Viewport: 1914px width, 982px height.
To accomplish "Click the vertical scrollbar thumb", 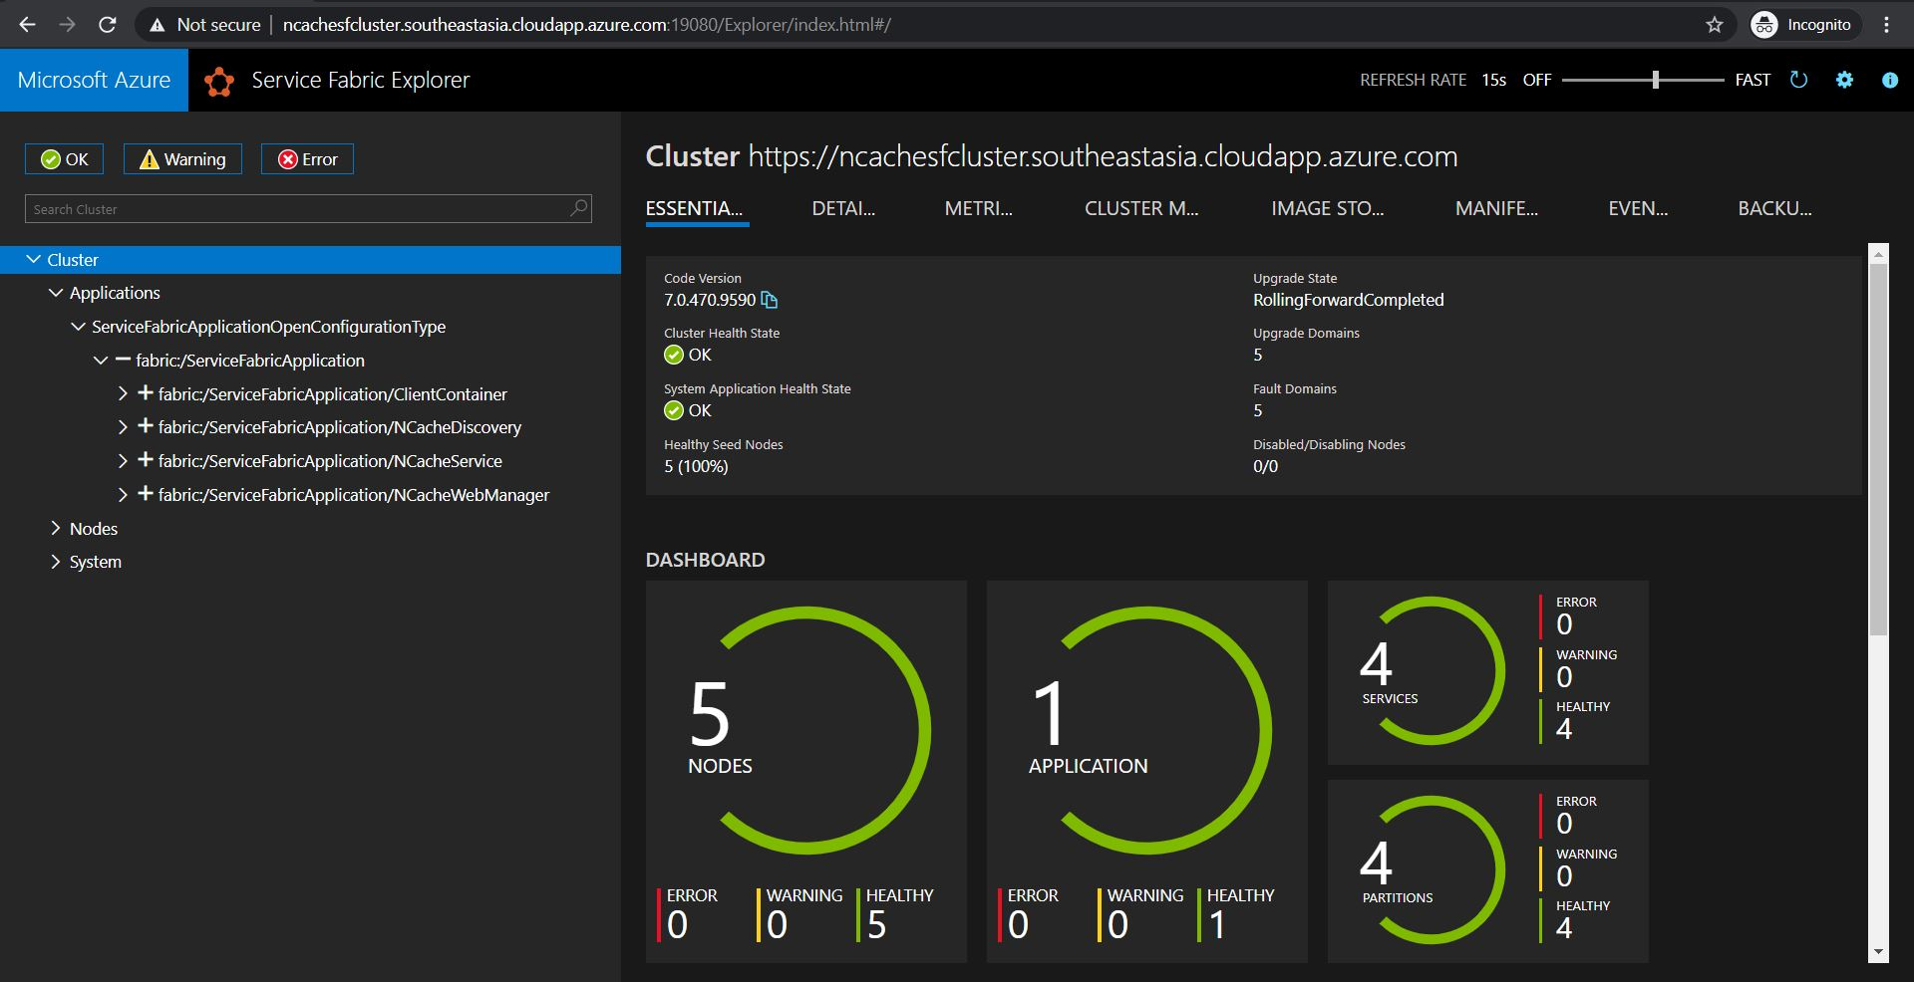I will click(x=1879, y=449).
